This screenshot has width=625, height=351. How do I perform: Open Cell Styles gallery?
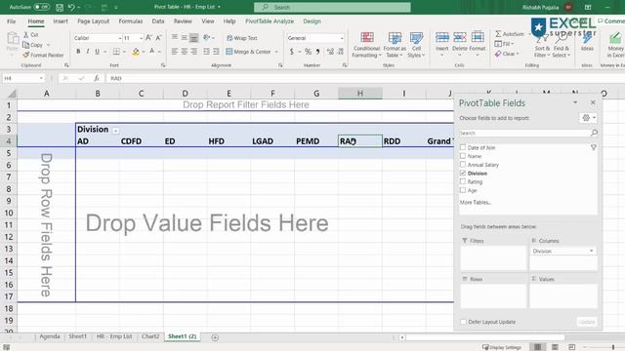pyautogui.click(x=416, y=45)
